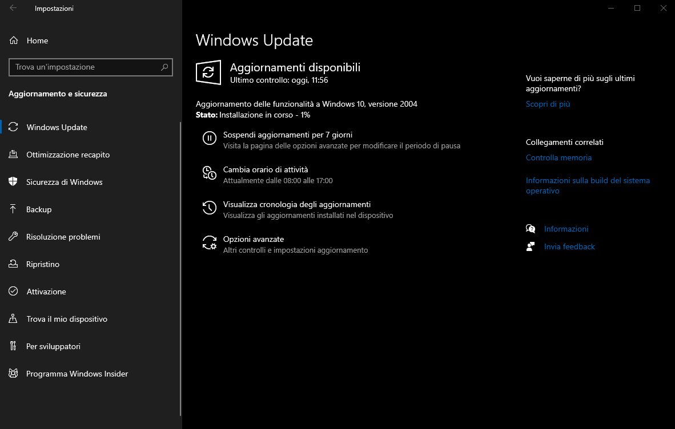675x429 pixels.
Task: Click the Backup upload arrow icon
Action: tap(13, 209)
